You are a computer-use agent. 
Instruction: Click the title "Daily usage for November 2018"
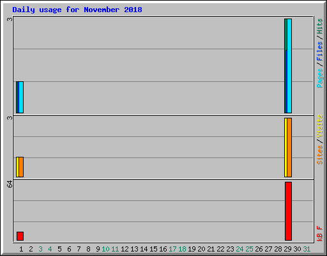click(77, 10)
